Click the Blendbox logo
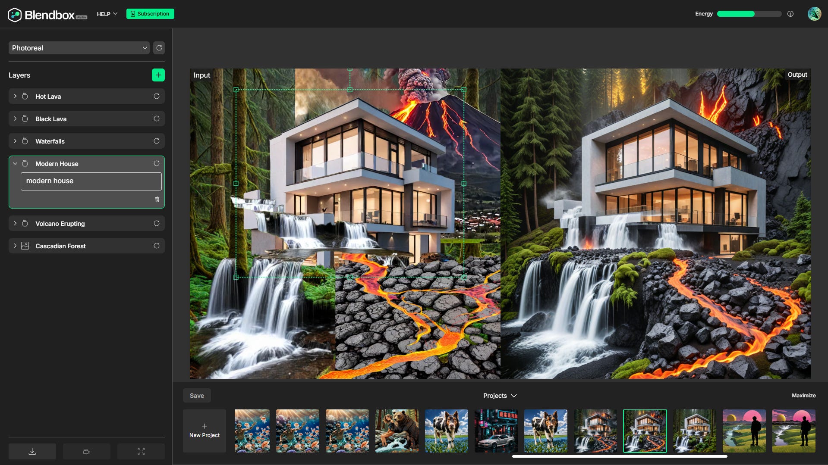The image size is (828, 465). point(47,15)
